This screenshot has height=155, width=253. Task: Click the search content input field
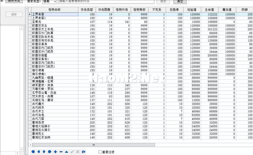(x=106, y=2)
